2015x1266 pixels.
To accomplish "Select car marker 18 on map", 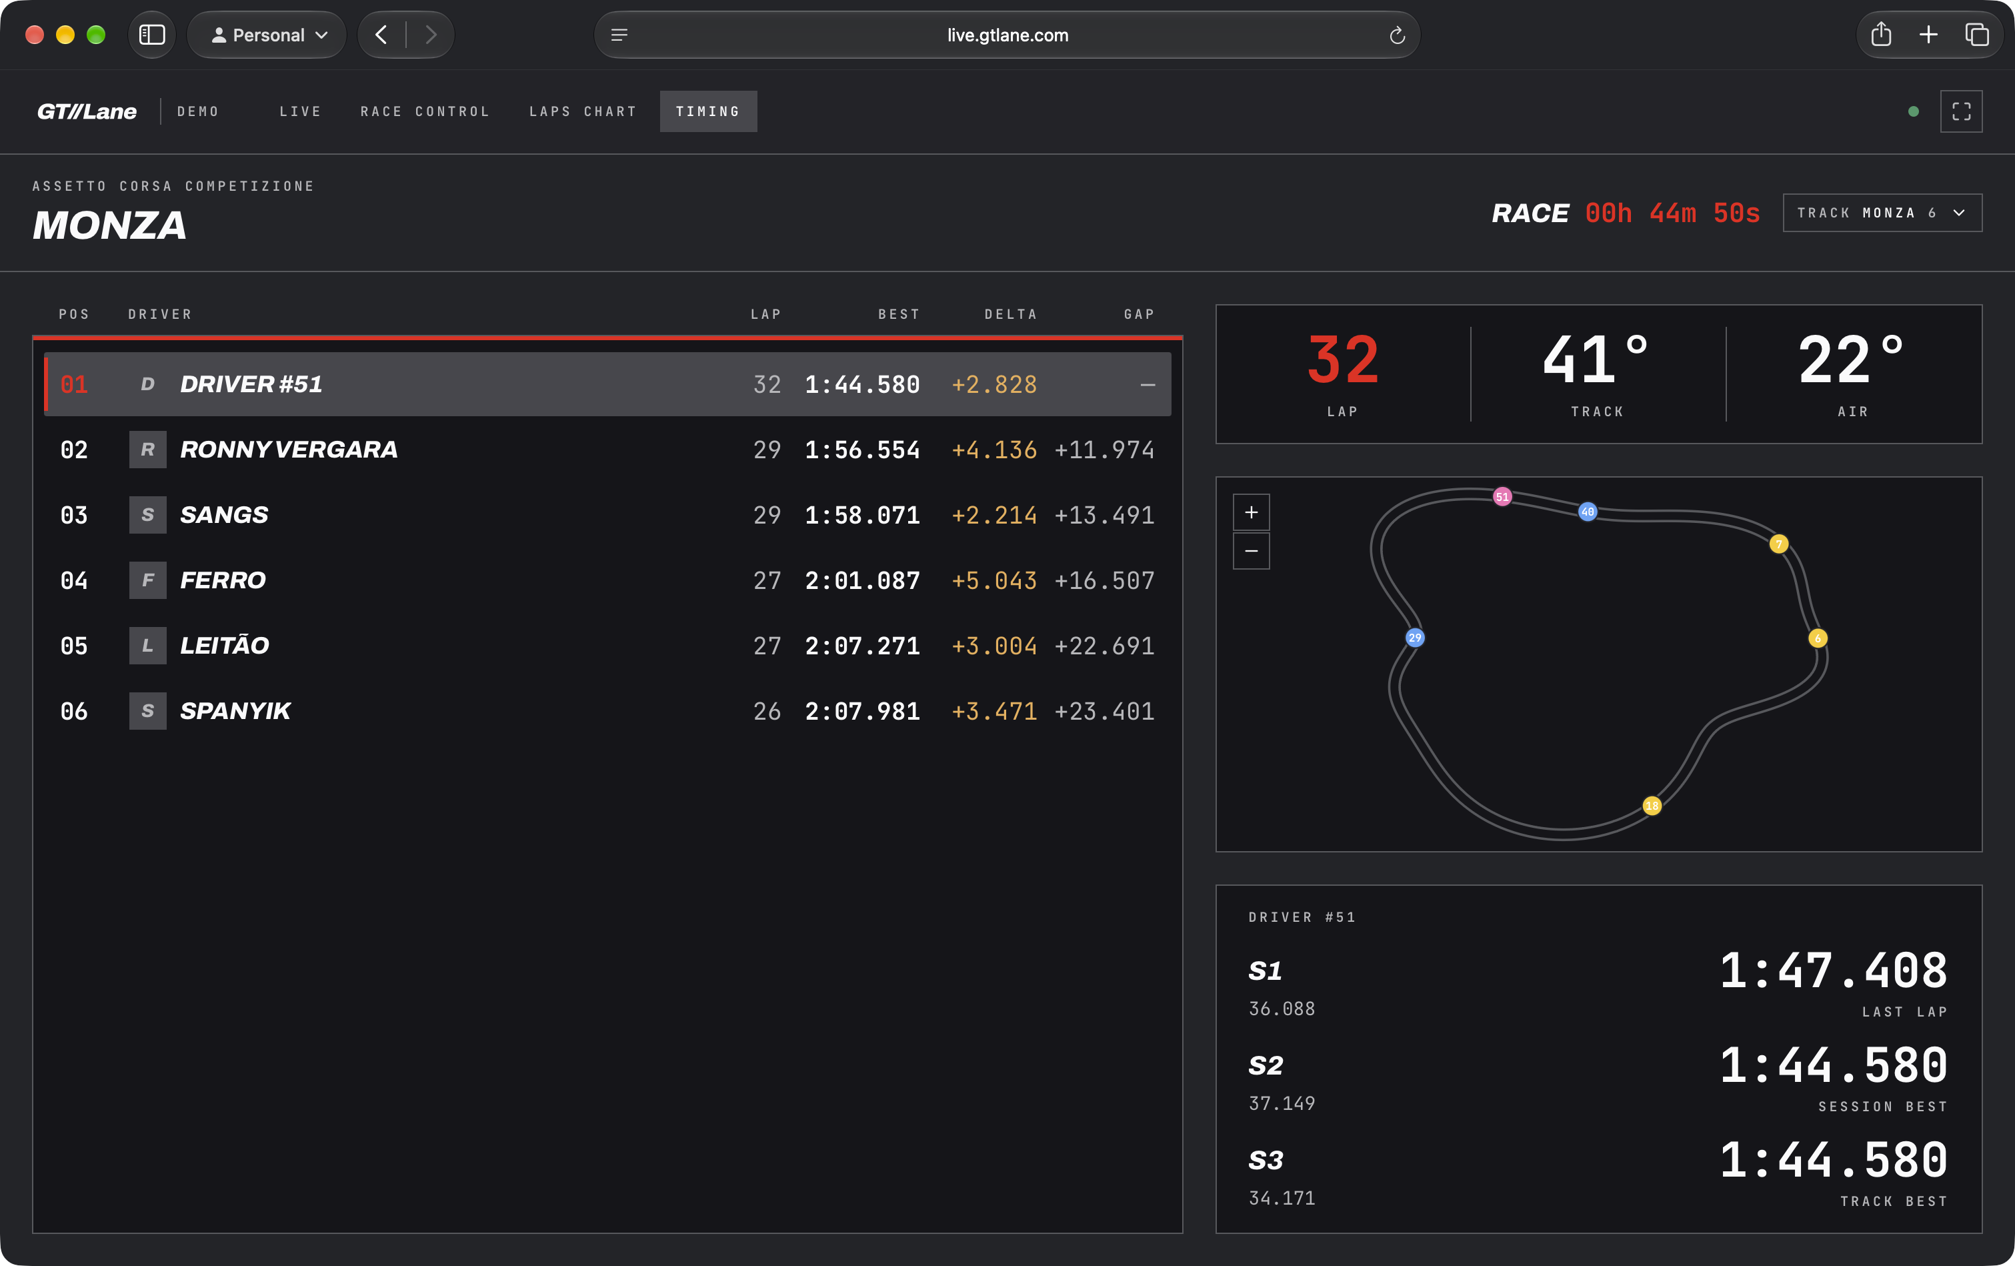I will (x=1651, y=806).
